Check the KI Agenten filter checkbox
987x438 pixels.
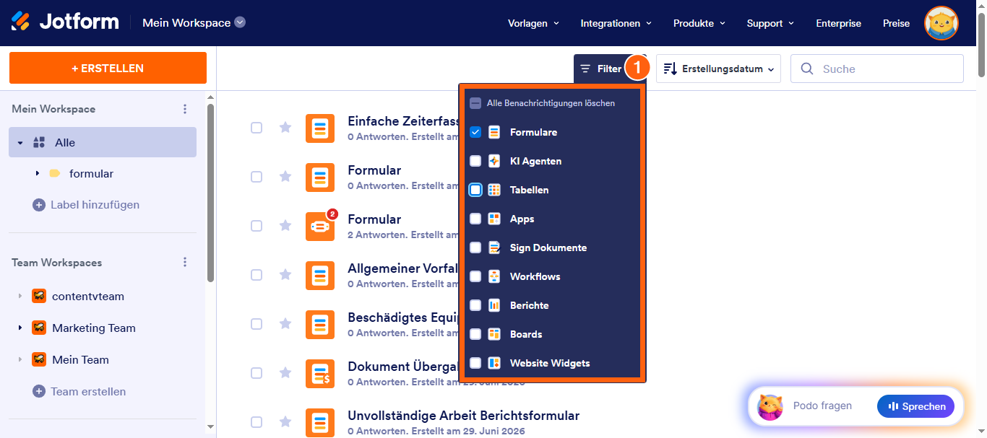point(475,161)
